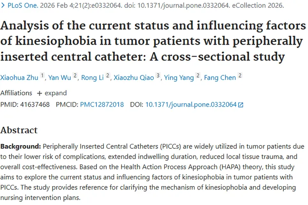Click affiliation superscript 1 after Xiaohua Zhu

(42, 76)
